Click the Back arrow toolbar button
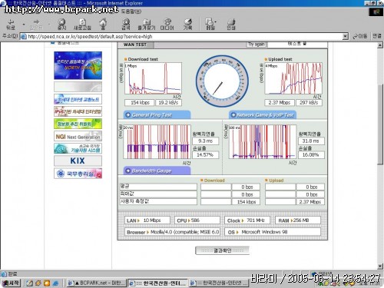 (11, 25)
